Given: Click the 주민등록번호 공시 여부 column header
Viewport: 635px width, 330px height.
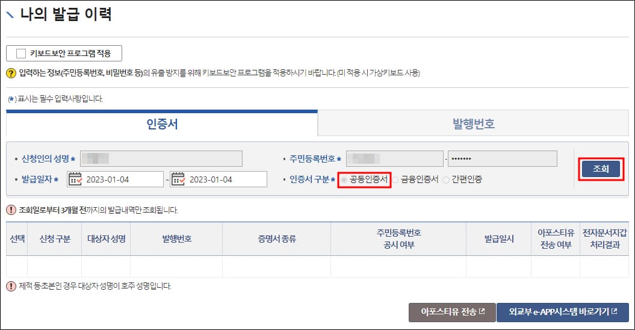Looking at the screenshot, I should (x=399, y=239).
